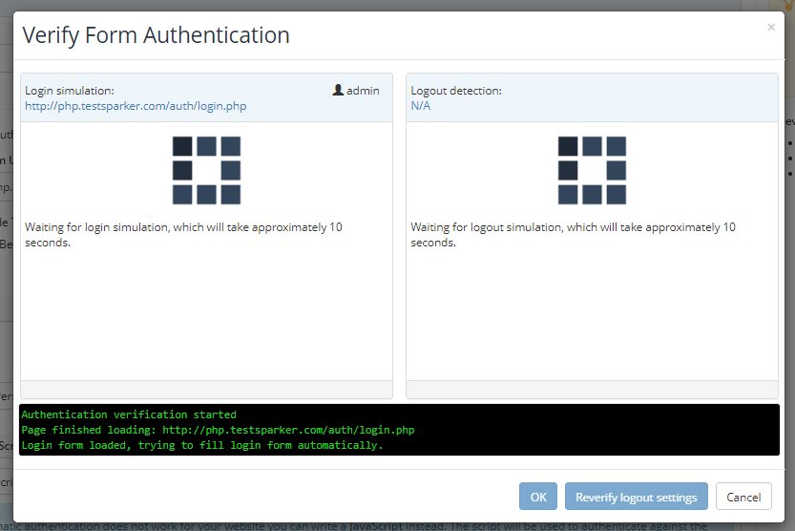Cancel the authentication verification

(743, 497)
